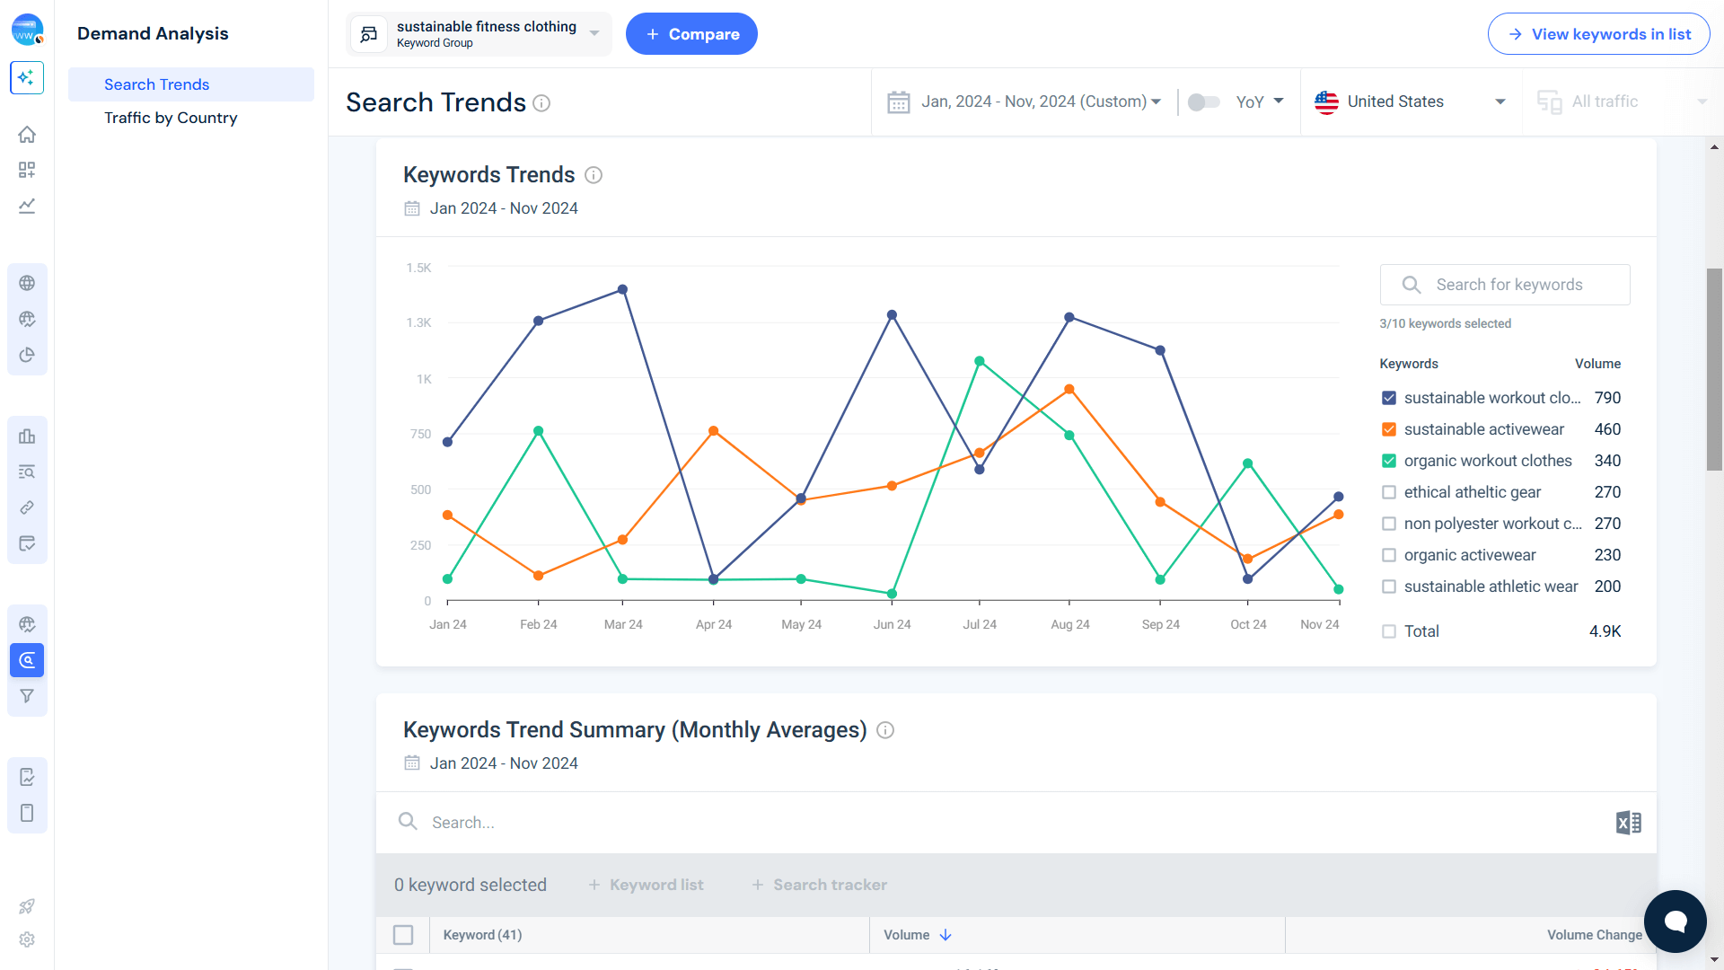Toggle the sustainable workout clothes checkbox
1724x970 pixels.
point(1389,397)
